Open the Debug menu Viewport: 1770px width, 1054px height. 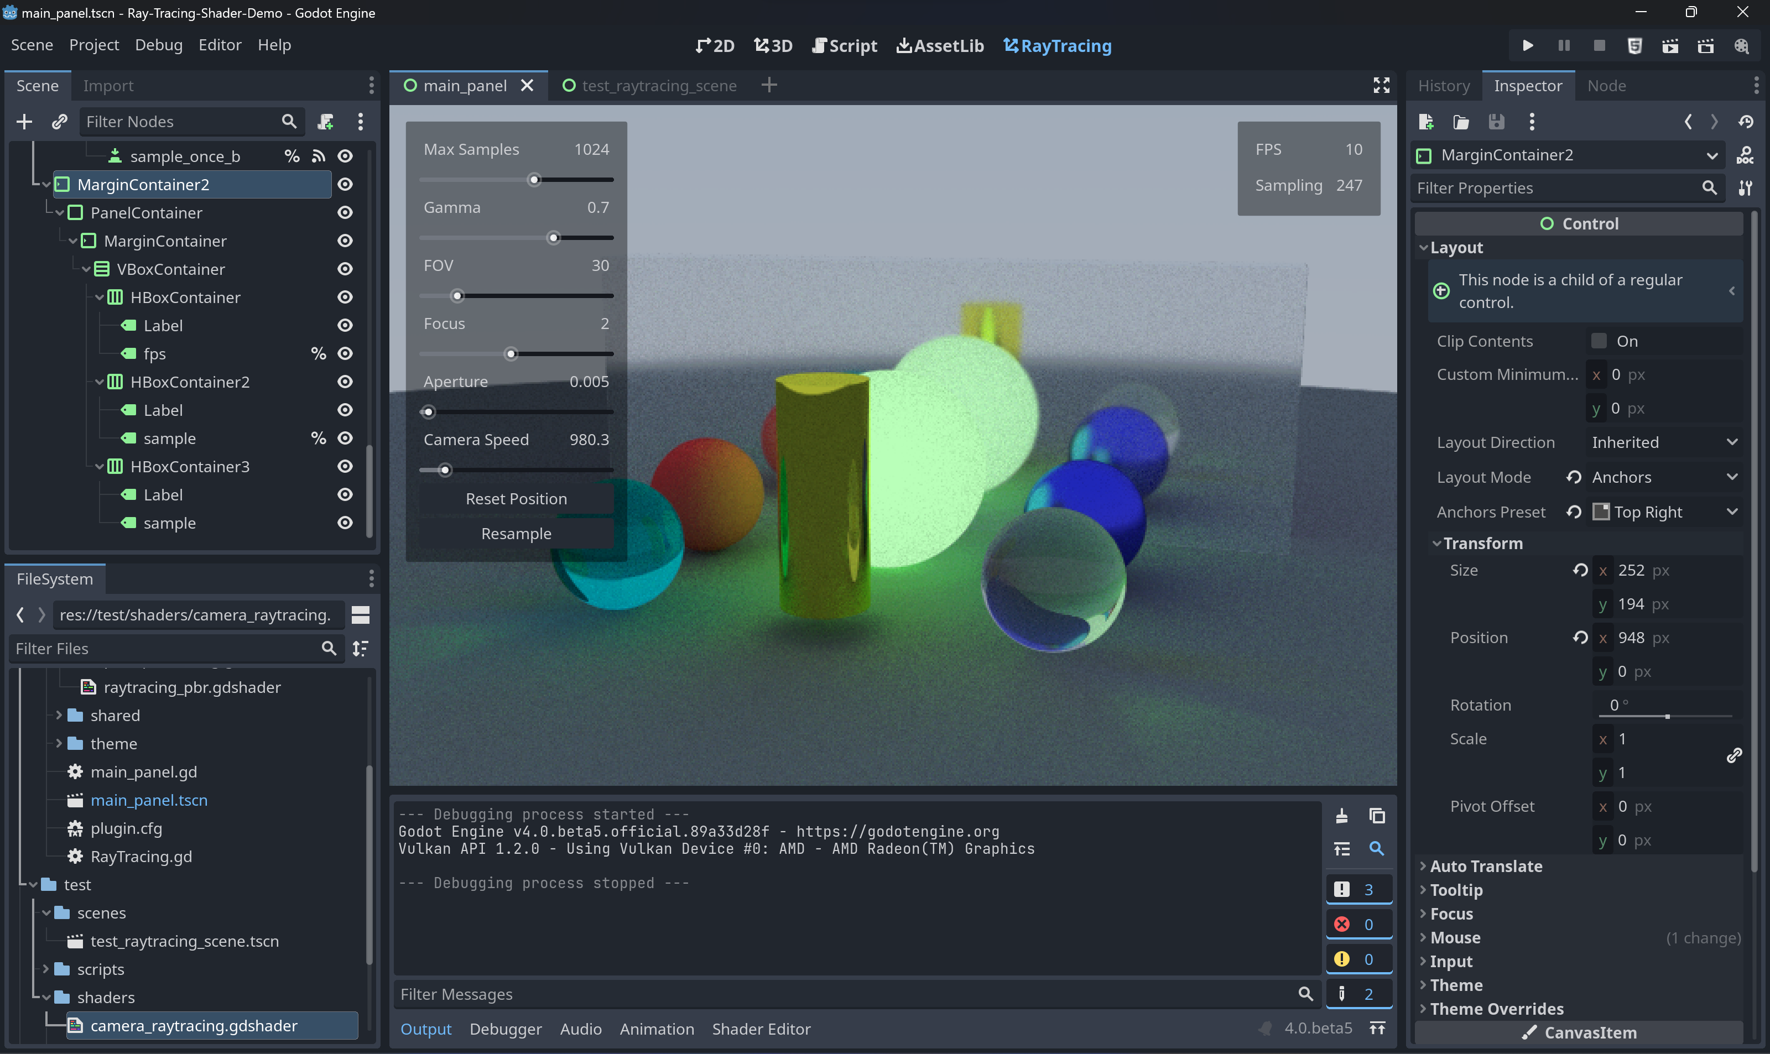click(158, 45)
